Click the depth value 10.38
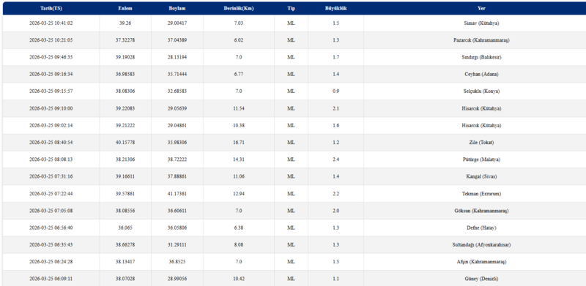Screen dimensions: 586x286 pyautogui.click(x=239, y=126)
